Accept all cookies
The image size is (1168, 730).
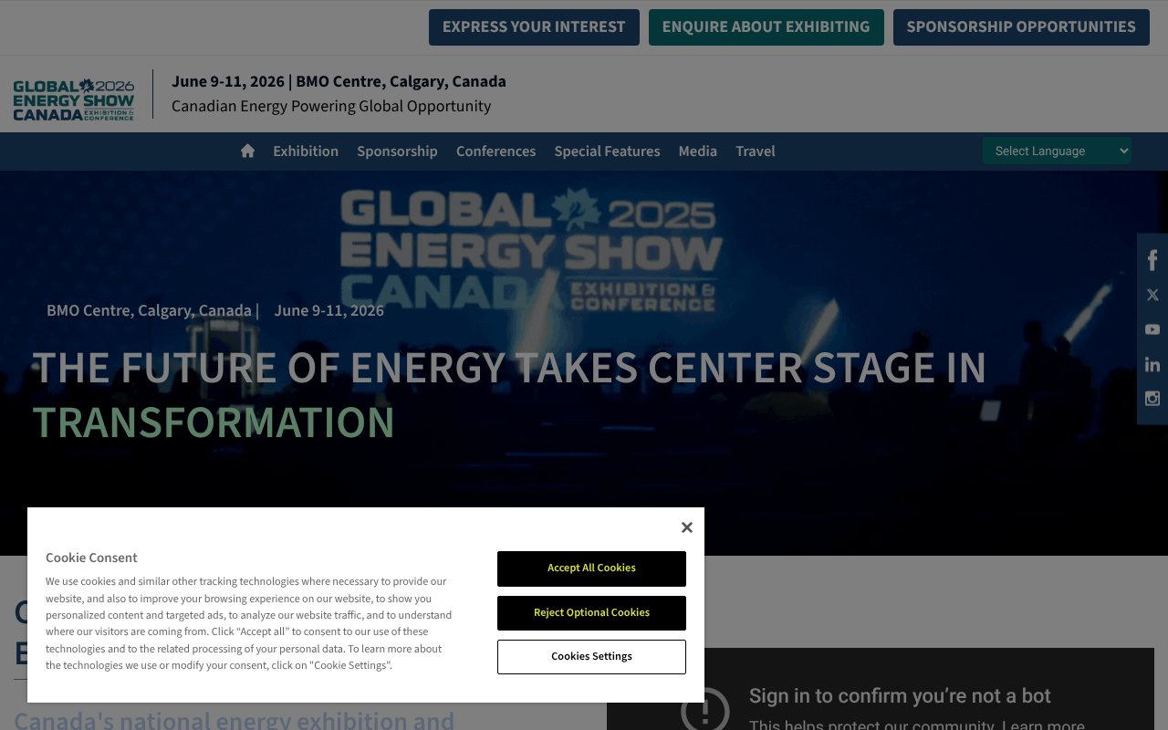[591, 568]
